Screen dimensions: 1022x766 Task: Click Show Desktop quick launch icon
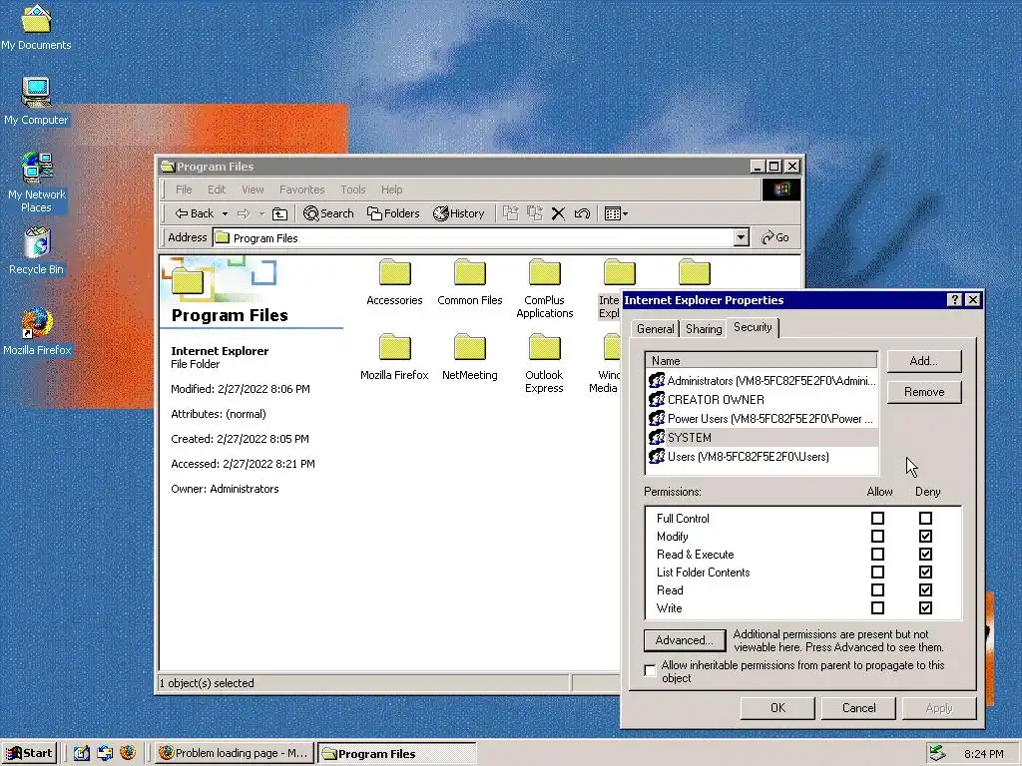(x=82, y=753)
